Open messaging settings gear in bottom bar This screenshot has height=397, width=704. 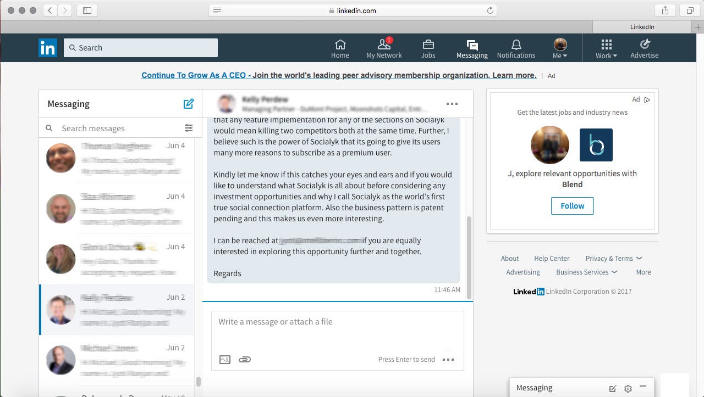(628, 388)
